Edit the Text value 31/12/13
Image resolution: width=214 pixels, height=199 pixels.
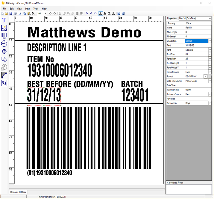[x=198, y=45]
